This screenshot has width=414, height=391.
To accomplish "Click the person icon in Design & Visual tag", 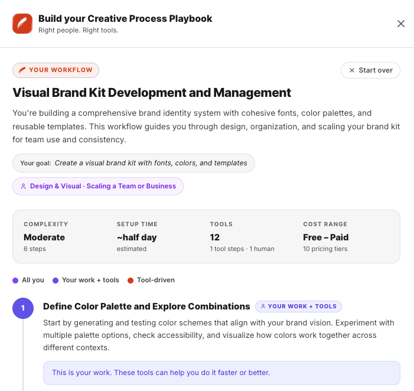I will [23, 186].
